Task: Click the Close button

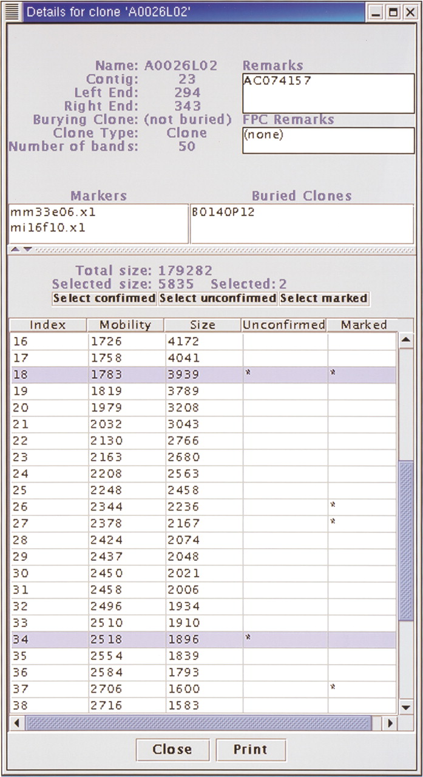Action: pos(172,749)
